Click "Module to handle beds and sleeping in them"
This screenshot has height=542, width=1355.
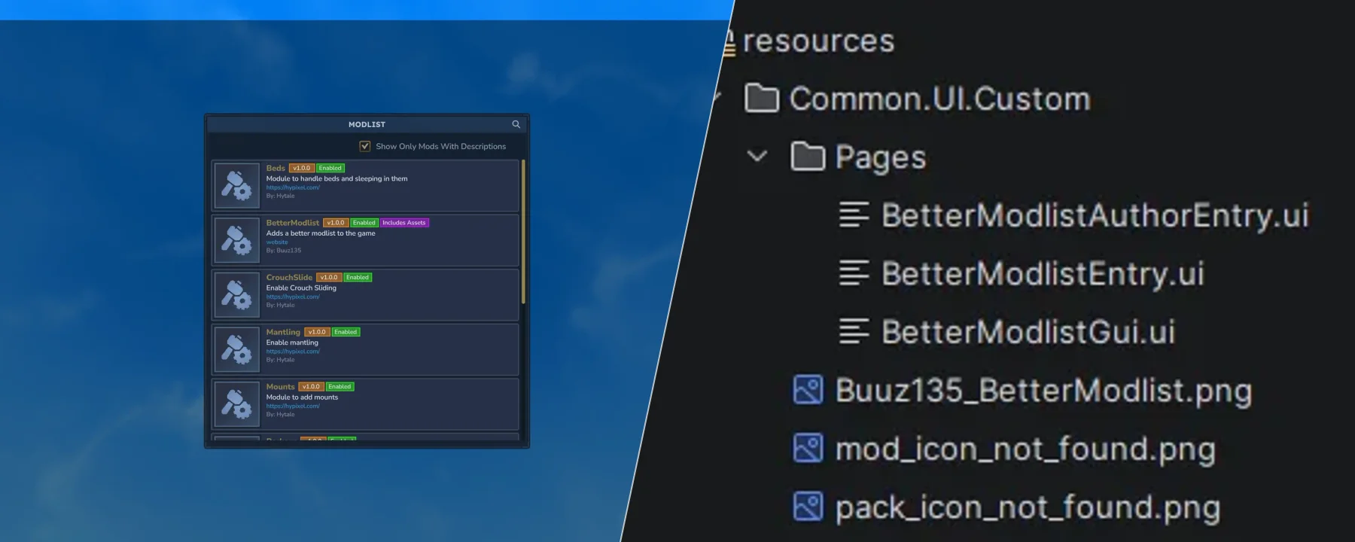pos(336,178)
